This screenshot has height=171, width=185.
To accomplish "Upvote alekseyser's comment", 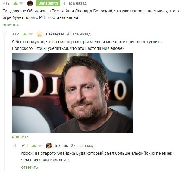I will point(25,34).
